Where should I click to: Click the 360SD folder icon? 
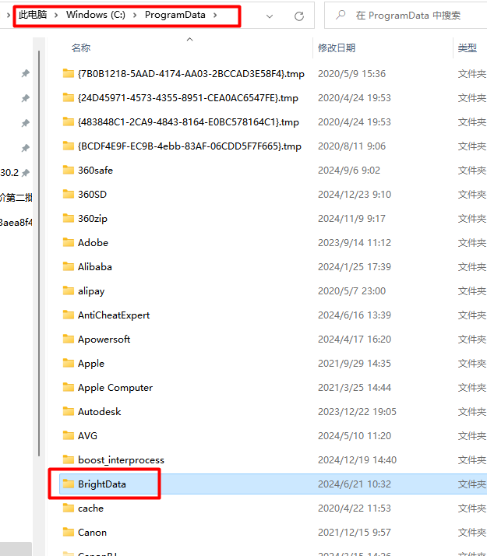tap(69, 194)
